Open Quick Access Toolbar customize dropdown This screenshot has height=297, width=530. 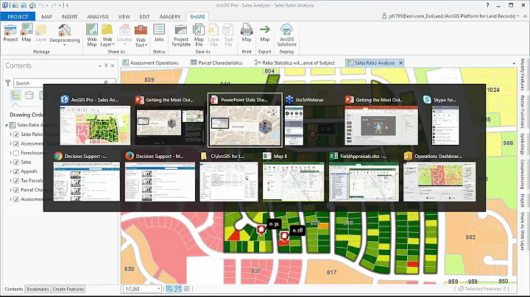coord(67,5)
